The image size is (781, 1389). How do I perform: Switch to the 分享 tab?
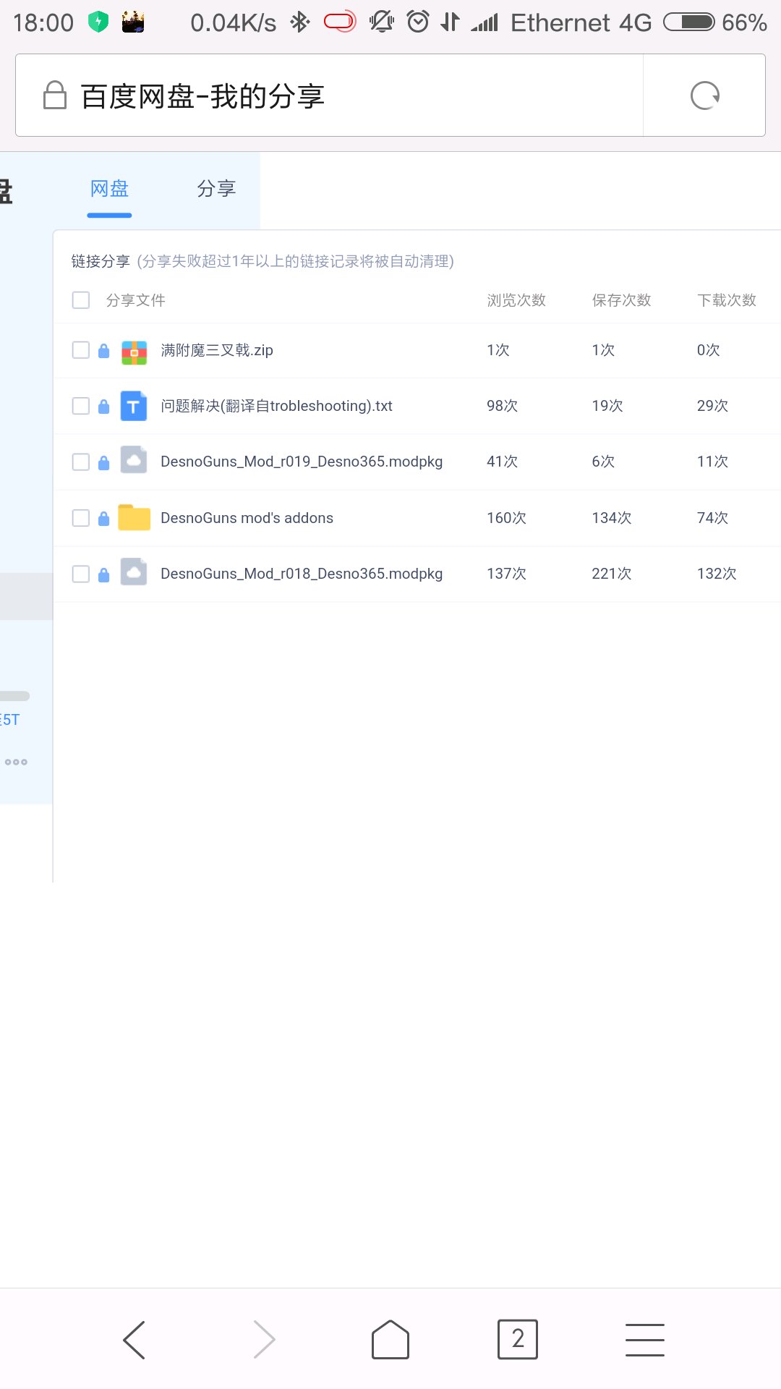click(x=216, y=189)
